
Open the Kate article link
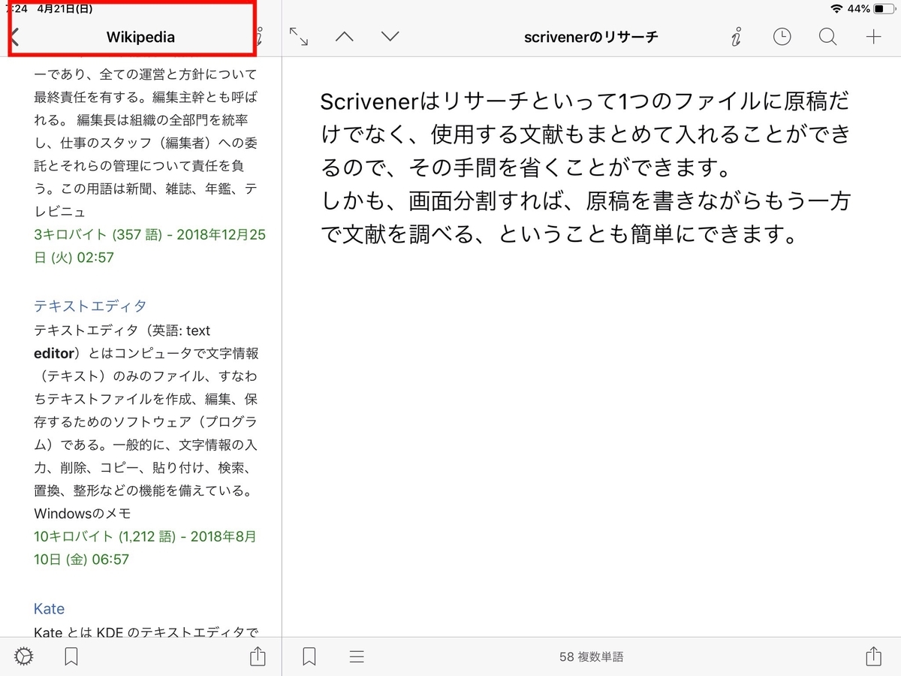coord(49,608)
